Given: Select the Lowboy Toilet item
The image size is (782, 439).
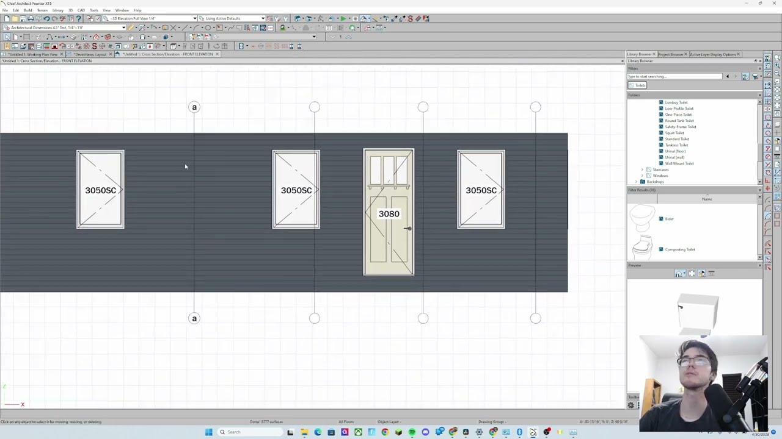Looking at the screenshot, I should (676, 102).
